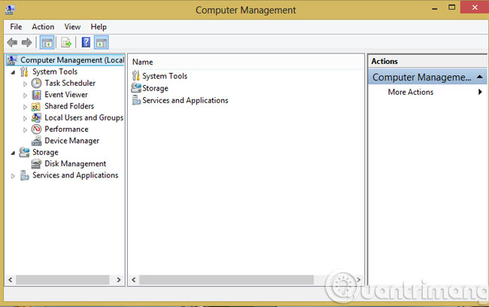This screenshot has height=307, width=489.
Task: Open the View menu
Action: (x=72, y=27)
